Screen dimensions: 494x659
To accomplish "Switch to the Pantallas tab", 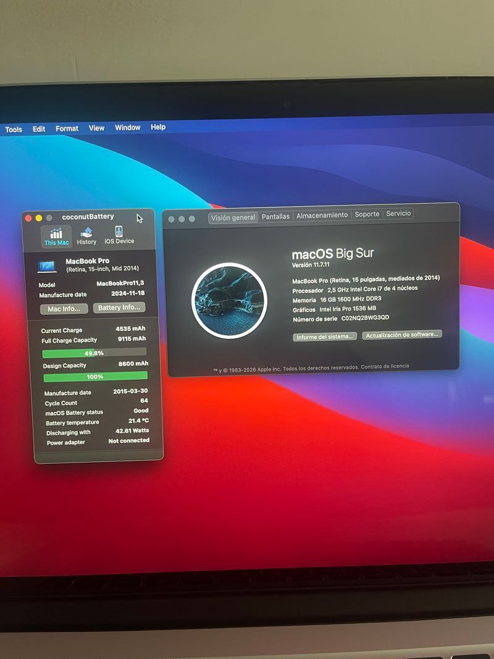I will pyautogui.click(x=275, y=216).
